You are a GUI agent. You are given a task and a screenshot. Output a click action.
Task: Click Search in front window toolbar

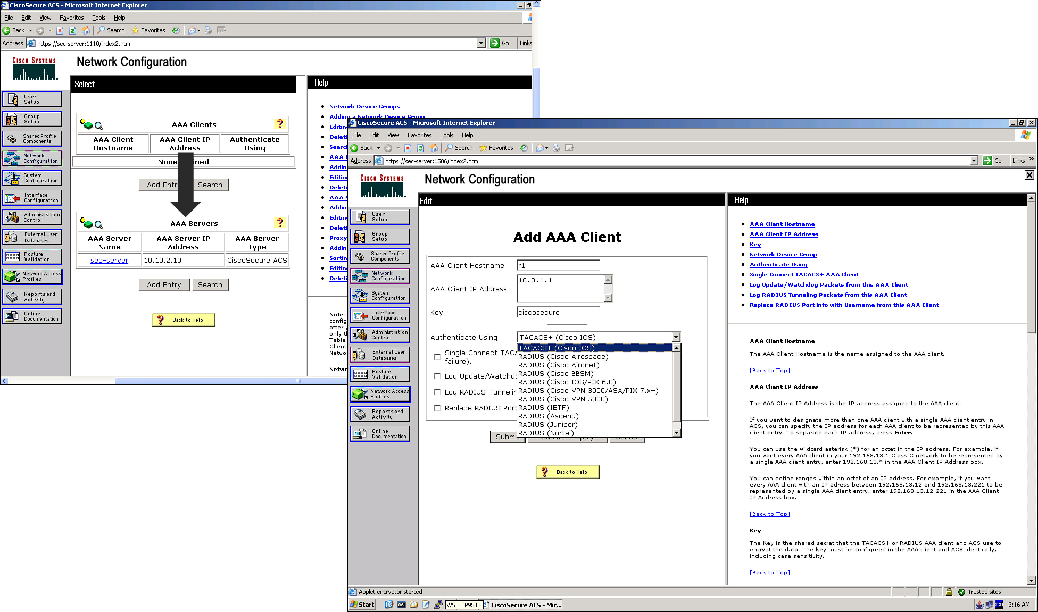pos(459,148)
